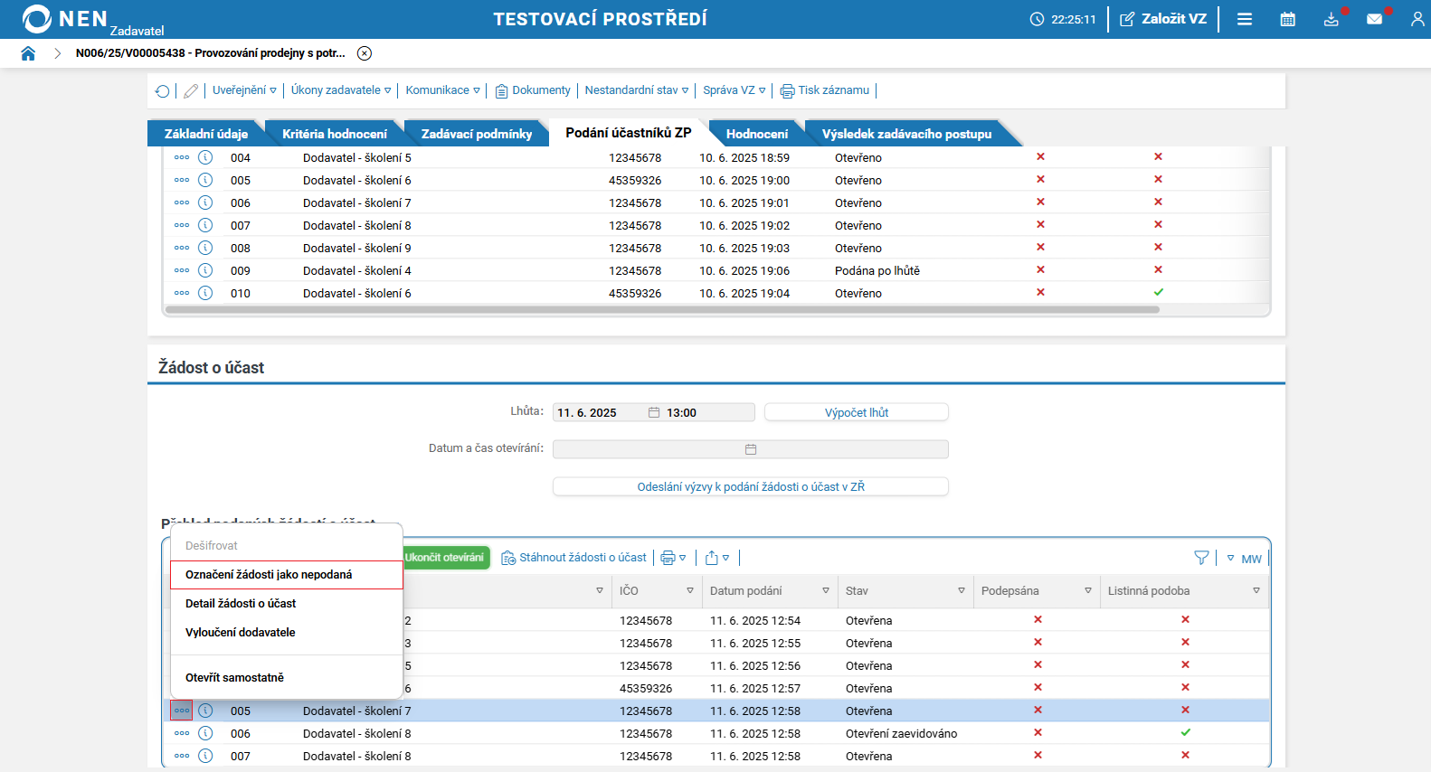The width and height of the screenshot is (1431, 772).
Task: Select 'Označení žádosti jako nepodaná' menu item
Action: 269,575
